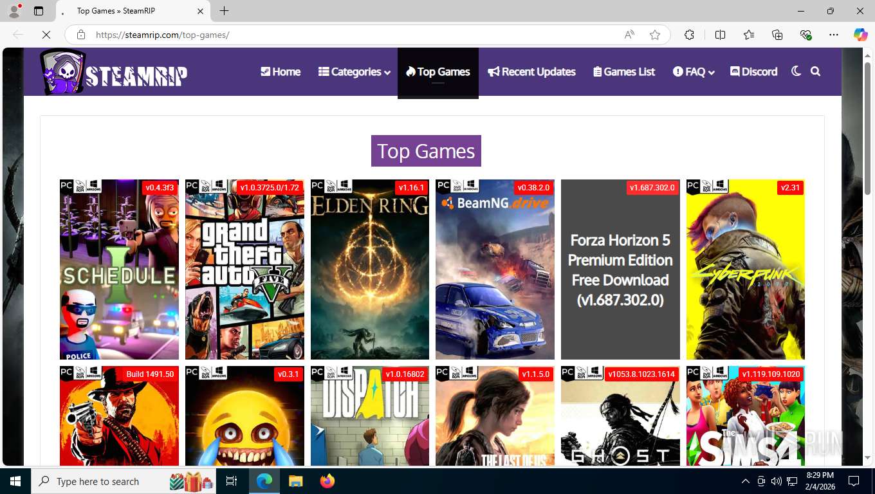Toggle dark mode moon icon
The image size is (875, 494).
click(796, 71)
